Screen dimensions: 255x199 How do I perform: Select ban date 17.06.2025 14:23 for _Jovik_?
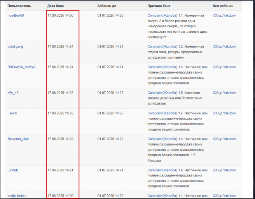pos(60,113)
